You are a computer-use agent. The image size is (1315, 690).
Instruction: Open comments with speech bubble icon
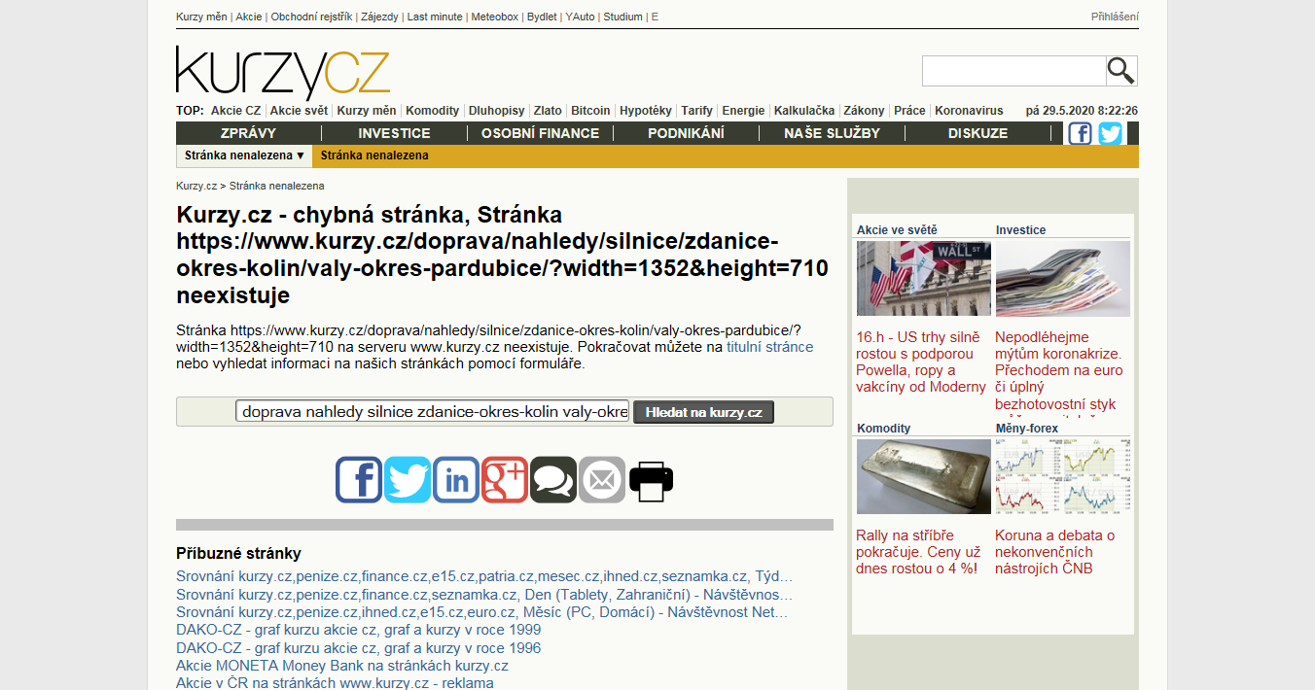coord(553,480)
